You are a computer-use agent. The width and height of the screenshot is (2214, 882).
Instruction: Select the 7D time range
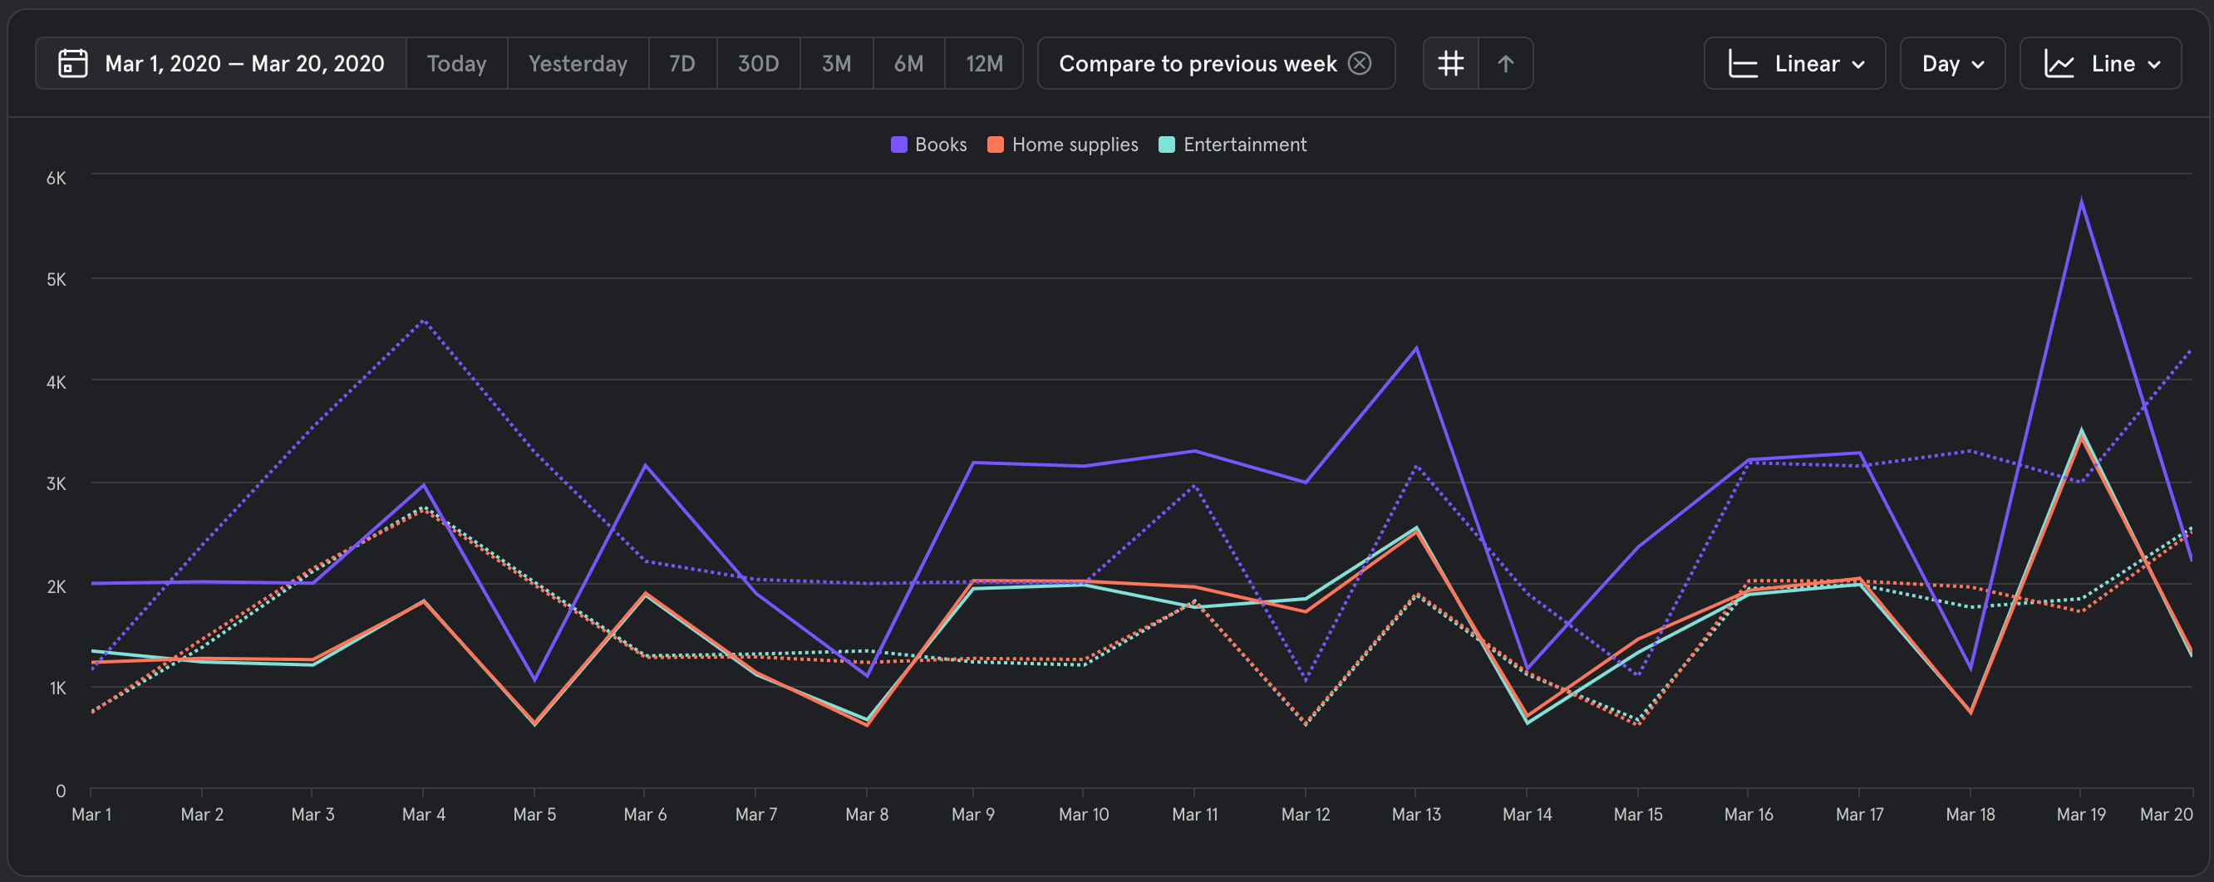pos(681,64)
